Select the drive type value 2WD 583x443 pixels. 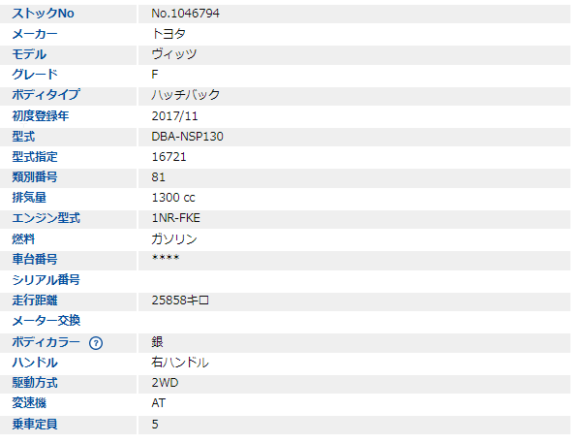coord(165,383)
